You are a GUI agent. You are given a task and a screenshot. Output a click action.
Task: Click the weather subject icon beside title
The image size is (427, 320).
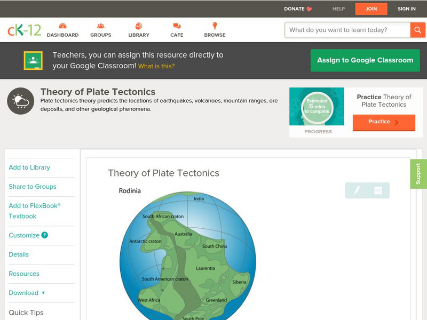21,101
